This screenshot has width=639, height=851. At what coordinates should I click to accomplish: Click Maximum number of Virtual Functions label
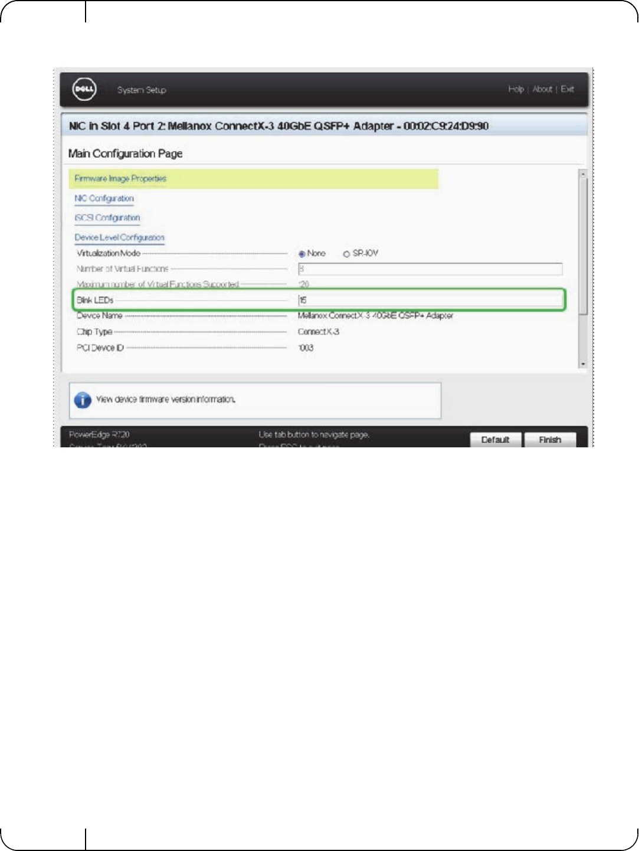(158, 284)
